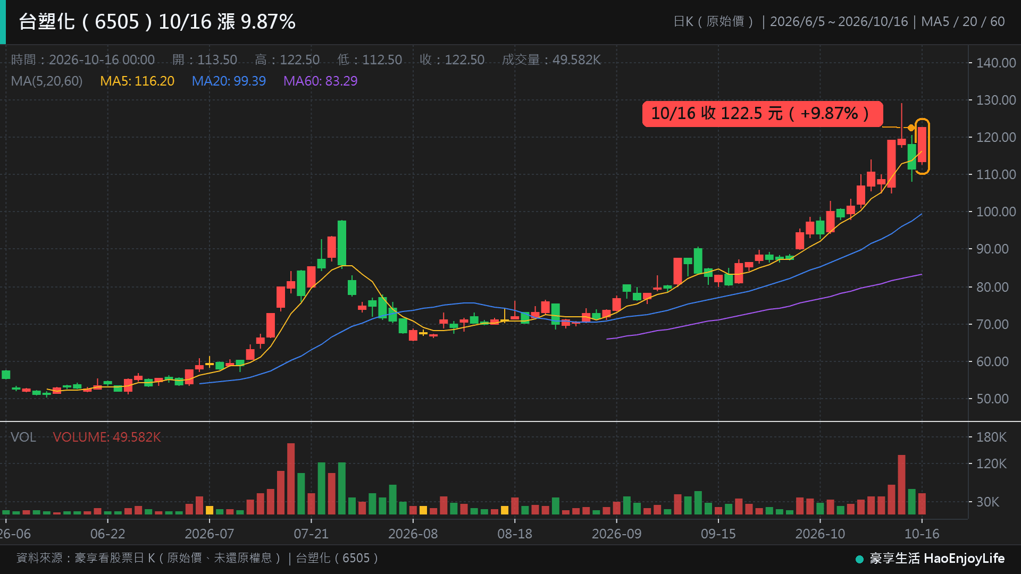Image resolution: width=1021 pixels, height=574 pixels.
Task: Click the MA5: 116.20 legend value
Action: click(x=137, y=81)
